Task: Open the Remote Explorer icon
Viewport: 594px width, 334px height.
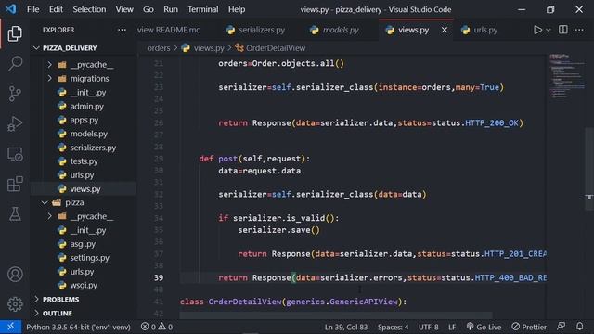Action: click(x=15, y=154)
